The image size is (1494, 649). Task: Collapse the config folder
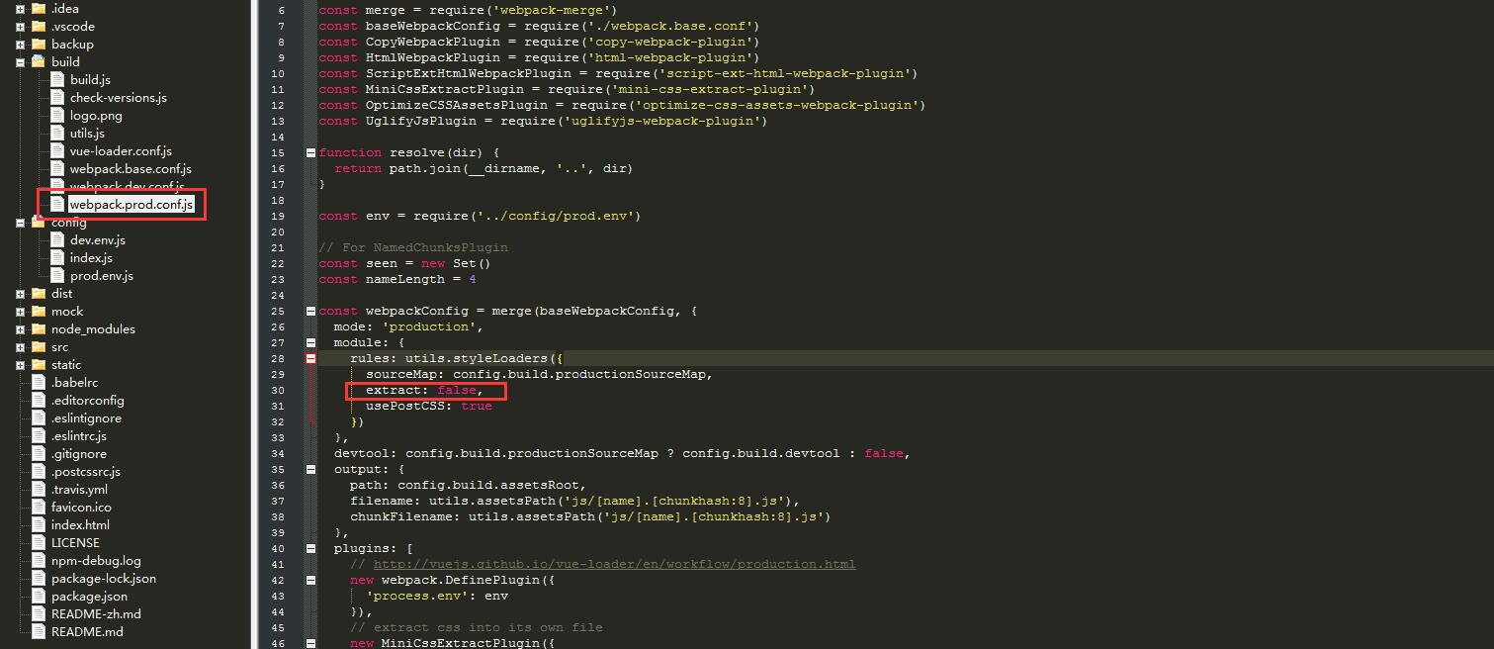point(20,223)
